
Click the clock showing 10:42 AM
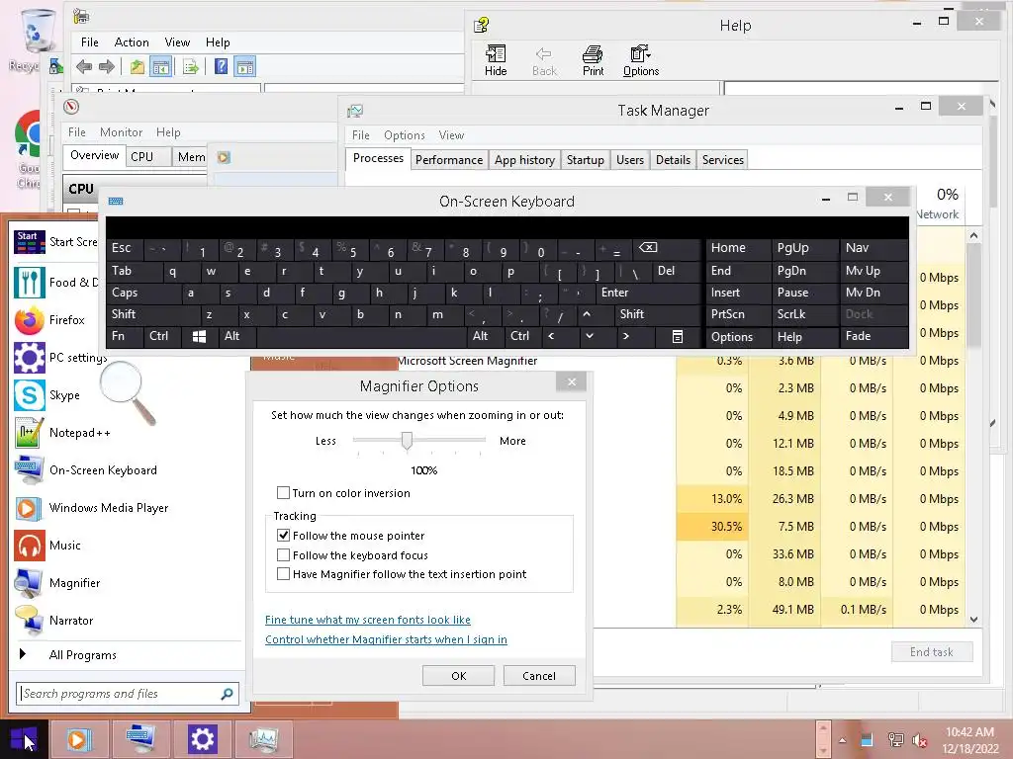point(969,732)
